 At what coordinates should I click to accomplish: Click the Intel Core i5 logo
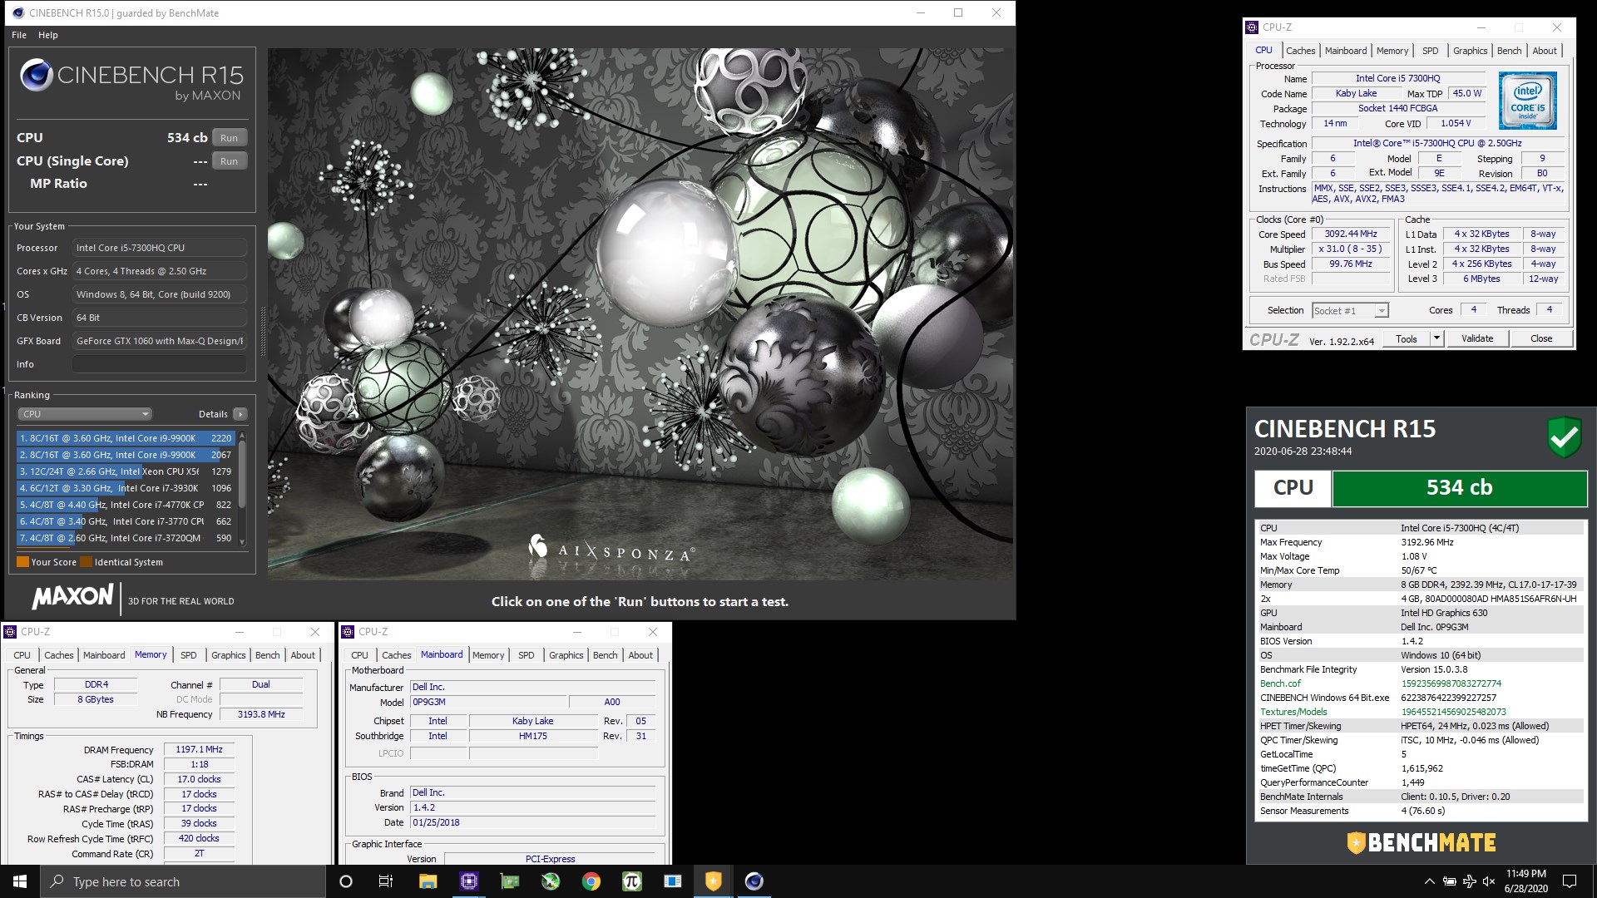coord(1528,101)
